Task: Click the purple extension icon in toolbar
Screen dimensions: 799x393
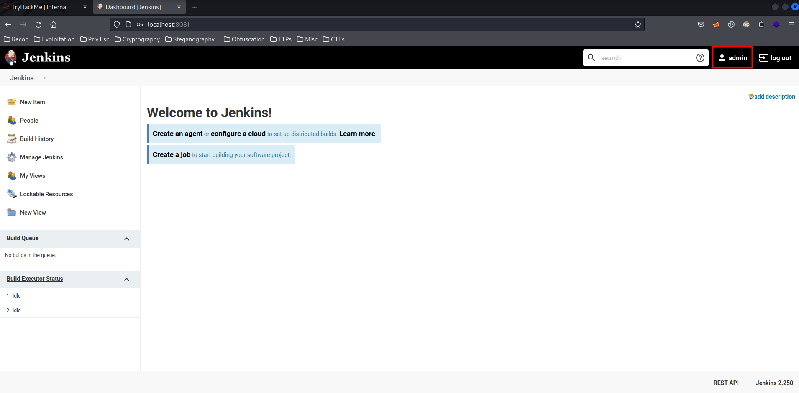Action: pyautogui.click(x=776, y=24)
